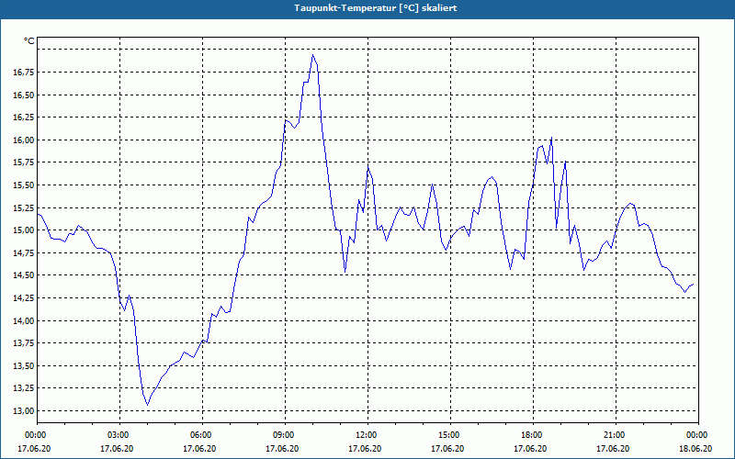
Task: Select the 16,75 y-axis label
Action: [x=22, y=73]
